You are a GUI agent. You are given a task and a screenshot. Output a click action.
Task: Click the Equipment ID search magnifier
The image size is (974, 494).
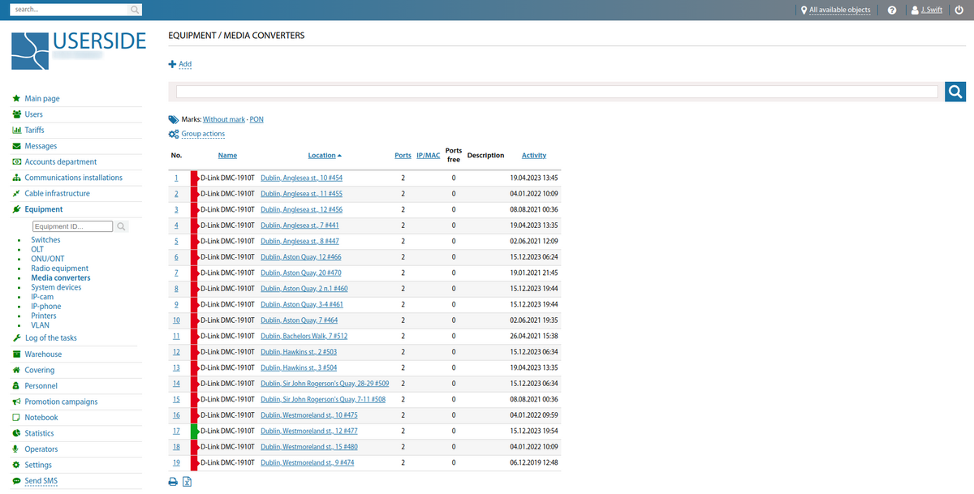coord(120,226)
